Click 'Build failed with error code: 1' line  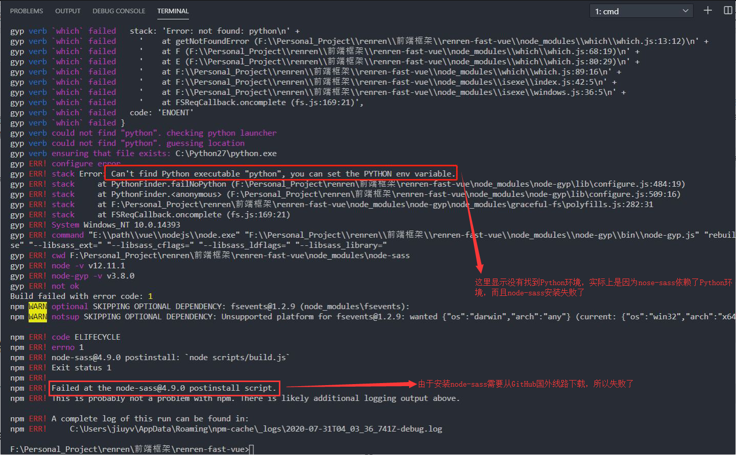(x=81, y=296)
